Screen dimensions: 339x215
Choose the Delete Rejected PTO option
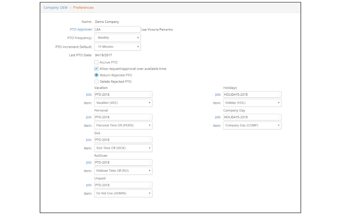pyautogui.click(x=96, y=82)
